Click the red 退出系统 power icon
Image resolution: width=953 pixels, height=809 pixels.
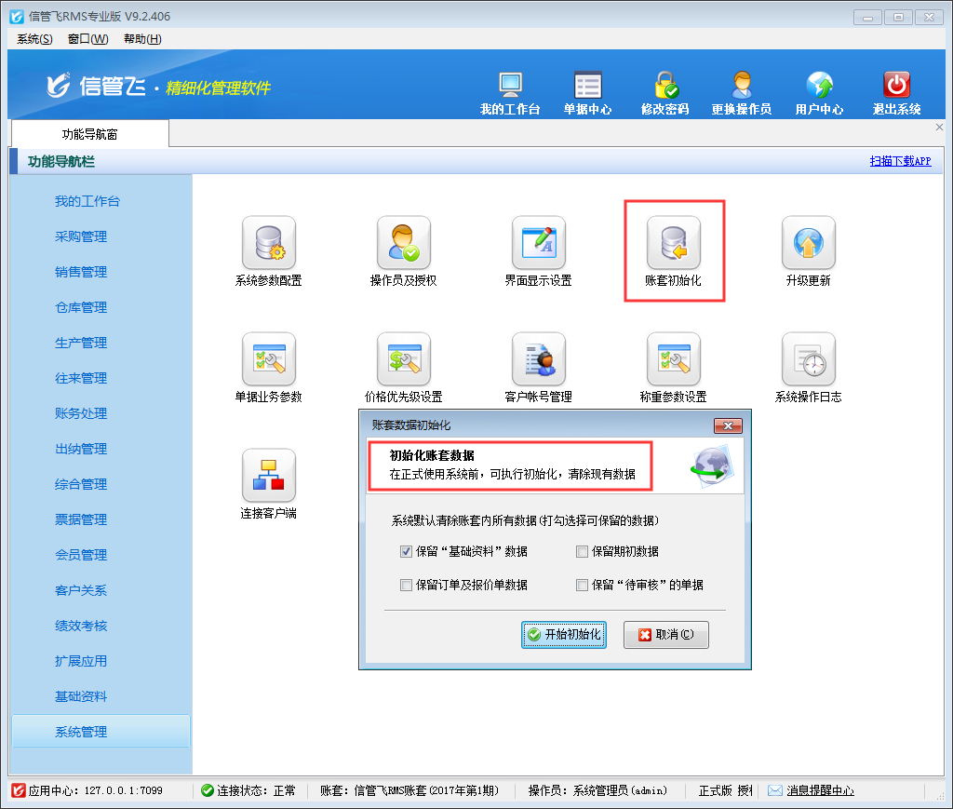coord(896,88)
